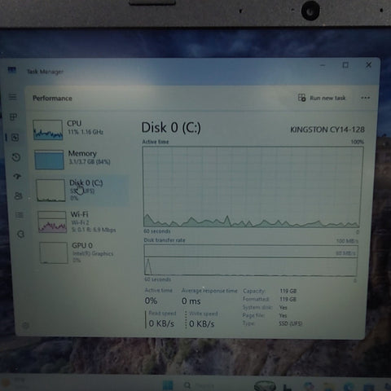
Task: Open the hamburger navigation menu
Action: tap(12, 97)
